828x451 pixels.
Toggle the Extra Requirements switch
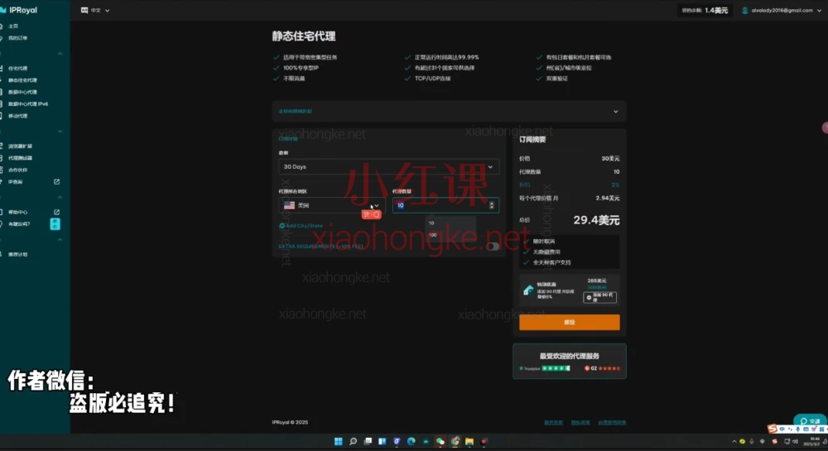[493, 247]
